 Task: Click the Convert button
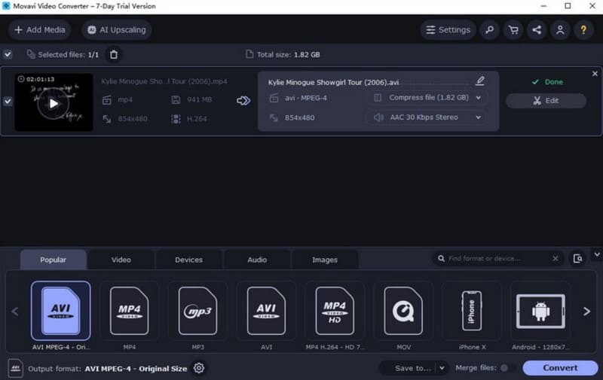click(x=560, y=368)
